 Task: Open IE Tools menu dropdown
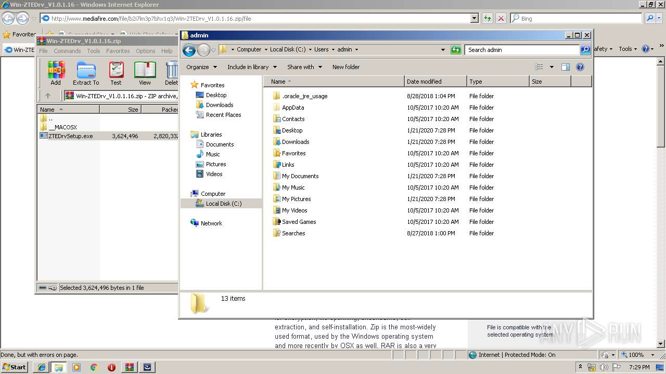[x=628, y=49]
